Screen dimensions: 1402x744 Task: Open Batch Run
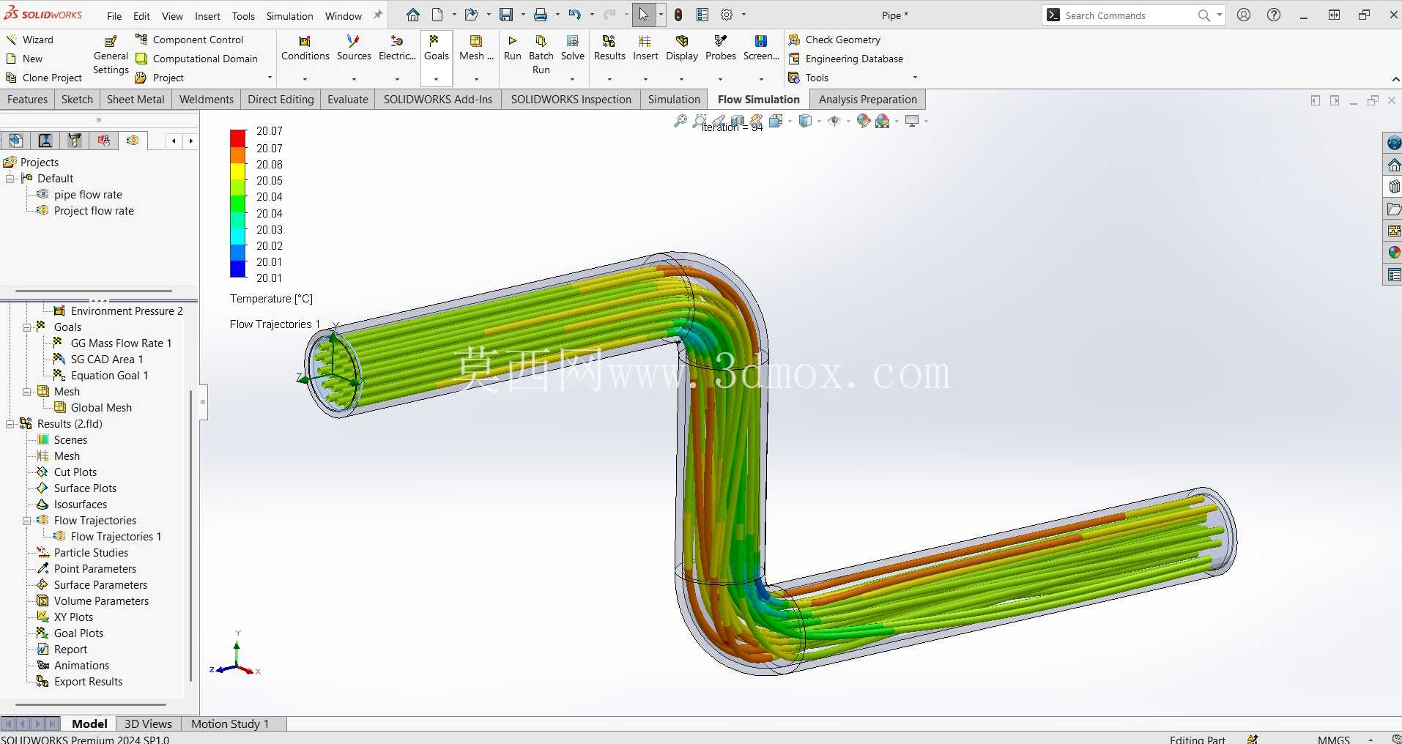541,41
